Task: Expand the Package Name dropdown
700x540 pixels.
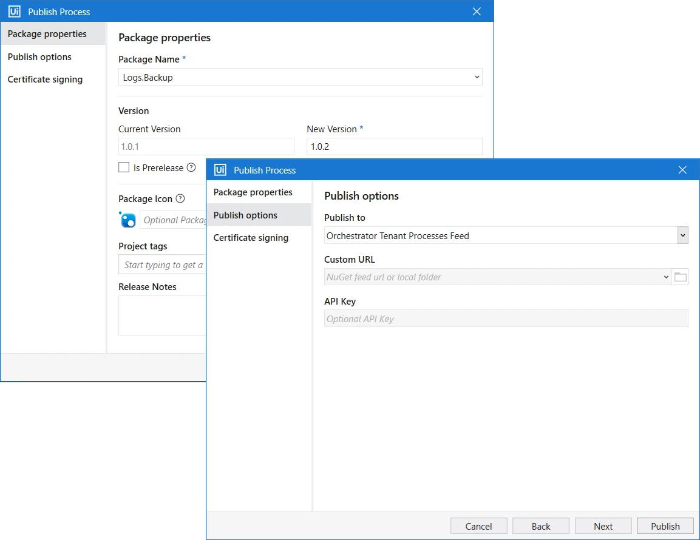Action: click(477, 77)
